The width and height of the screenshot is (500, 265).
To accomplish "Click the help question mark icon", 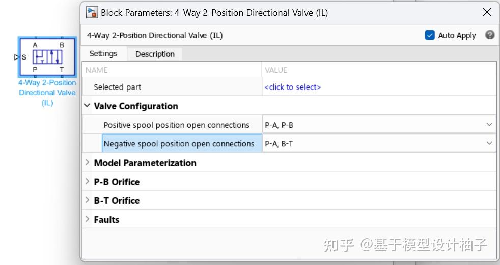I will point(490,35).
